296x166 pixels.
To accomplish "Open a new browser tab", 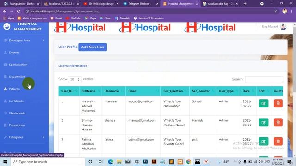I will [x=245, y=4].
